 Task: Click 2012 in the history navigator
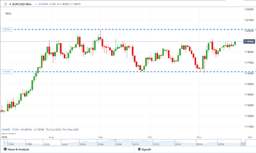pyautogui.click(x=156, y=145)
